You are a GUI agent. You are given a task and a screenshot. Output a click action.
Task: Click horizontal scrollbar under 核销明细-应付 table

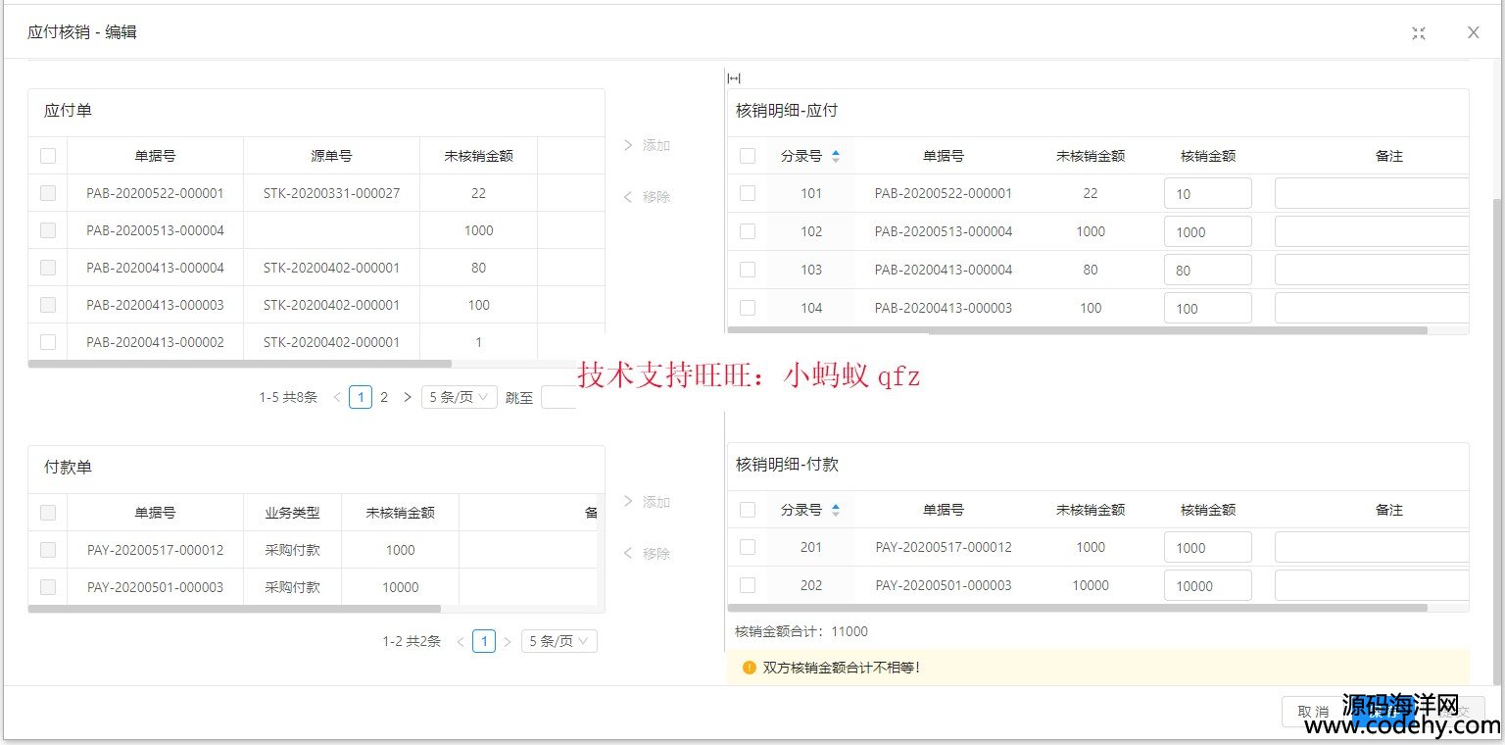coord(1078,330)
